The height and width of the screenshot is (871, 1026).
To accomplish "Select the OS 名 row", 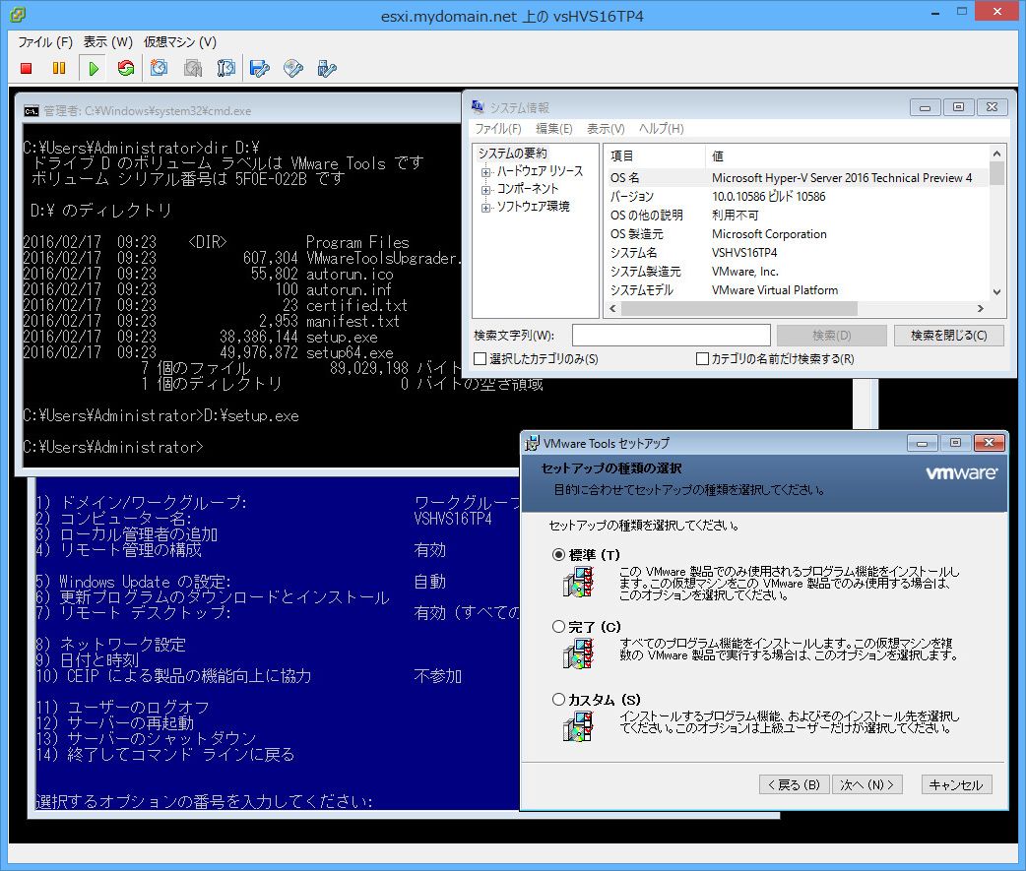I will (x=797, y=178).
